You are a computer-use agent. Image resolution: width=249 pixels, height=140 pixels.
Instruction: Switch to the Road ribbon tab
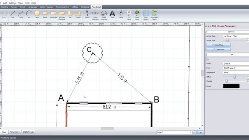(x=23, y=7)
